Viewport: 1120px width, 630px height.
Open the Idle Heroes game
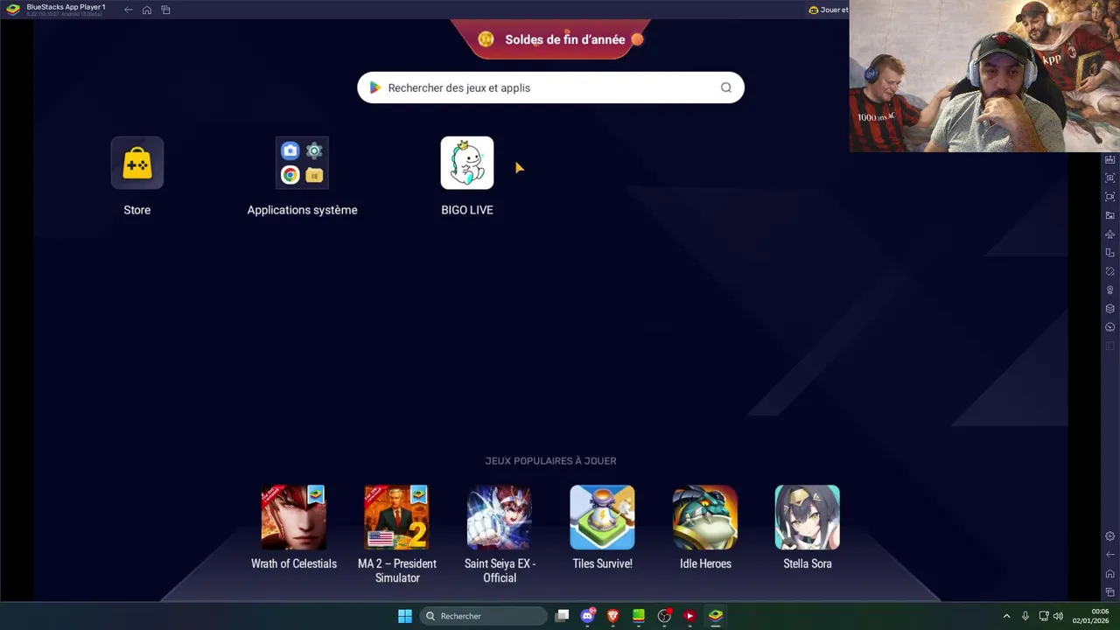coord(705,517)
